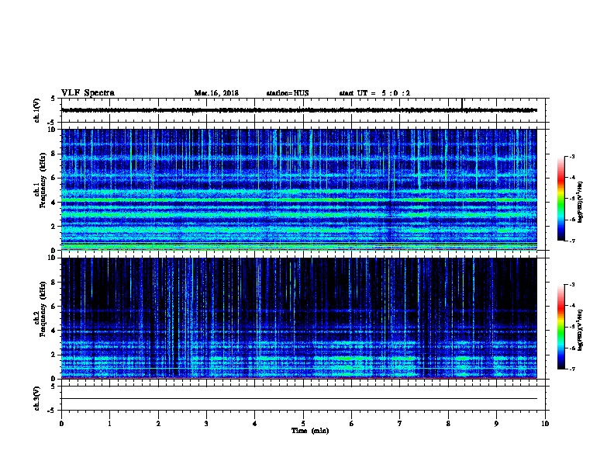614x475 pixels.
Task: Click the "station=HUS" header label
Action: pyautogui.click(x=288, y=93)
